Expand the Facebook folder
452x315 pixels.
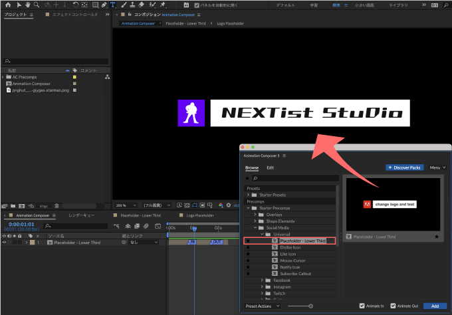pos(262,280)
